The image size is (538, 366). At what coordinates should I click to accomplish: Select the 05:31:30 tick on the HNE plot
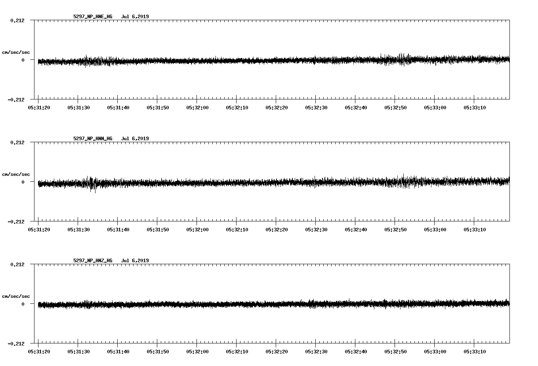point(78,97)
